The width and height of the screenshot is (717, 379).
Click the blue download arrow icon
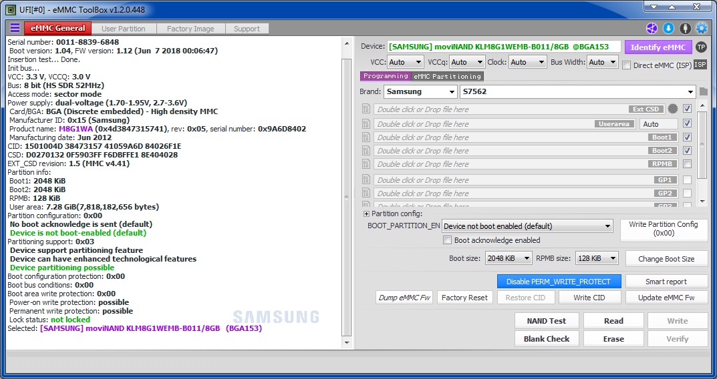(668, 28)
